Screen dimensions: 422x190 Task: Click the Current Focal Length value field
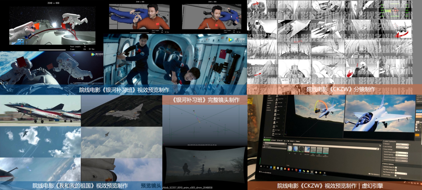coord(402,153)
